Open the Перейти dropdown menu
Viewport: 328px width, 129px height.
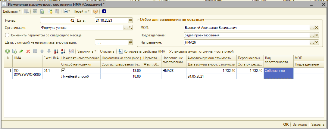point(82,11)
